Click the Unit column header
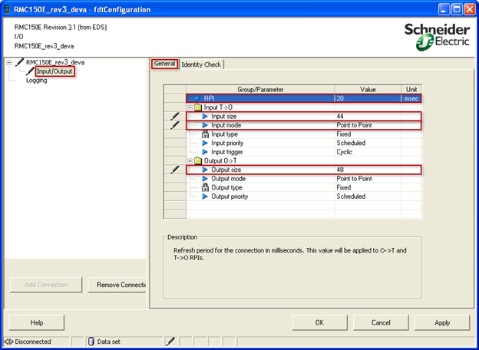 point(411,90)
